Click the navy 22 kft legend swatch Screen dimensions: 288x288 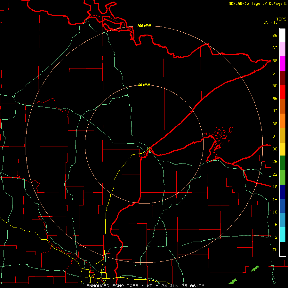[283, 192]
